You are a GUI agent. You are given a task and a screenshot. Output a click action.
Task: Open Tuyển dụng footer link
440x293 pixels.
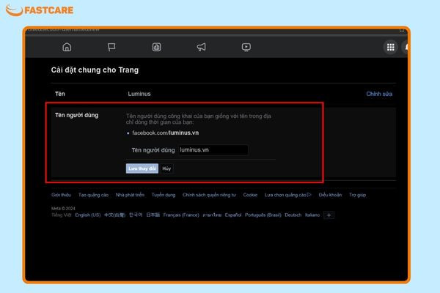coord(164,195)
